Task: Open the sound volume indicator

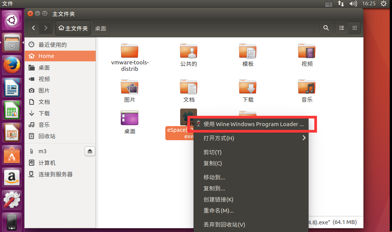Action: tap(353, 3)
